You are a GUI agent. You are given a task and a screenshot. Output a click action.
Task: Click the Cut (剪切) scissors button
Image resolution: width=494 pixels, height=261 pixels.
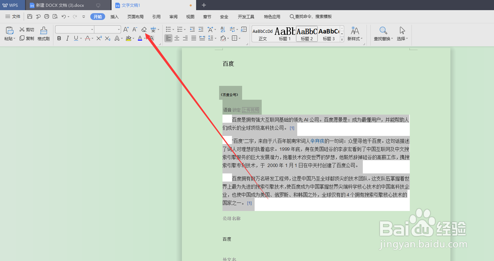[x=27, y=30]
